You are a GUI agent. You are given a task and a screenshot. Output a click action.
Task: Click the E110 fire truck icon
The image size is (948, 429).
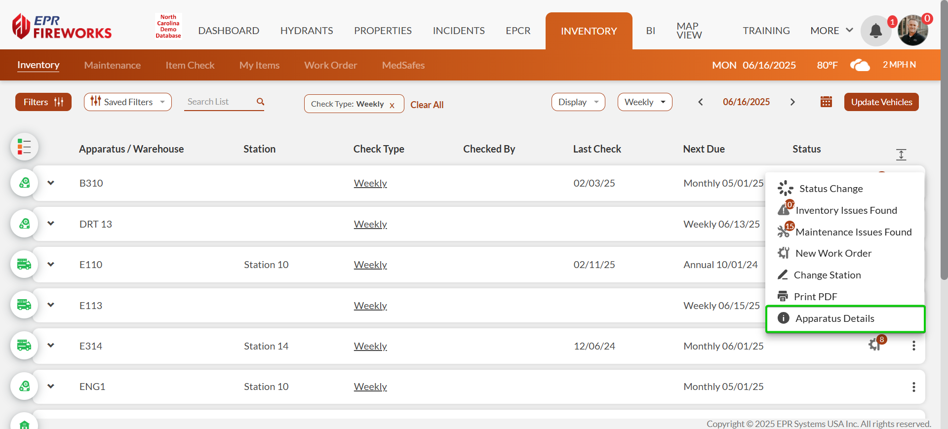coord(24,264)
